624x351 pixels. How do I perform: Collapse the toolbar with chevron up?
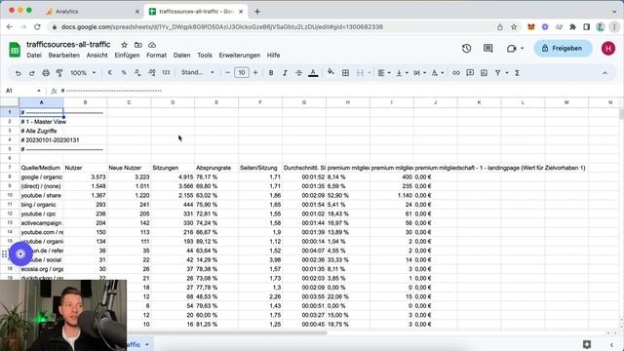click(x=604, y=73)
